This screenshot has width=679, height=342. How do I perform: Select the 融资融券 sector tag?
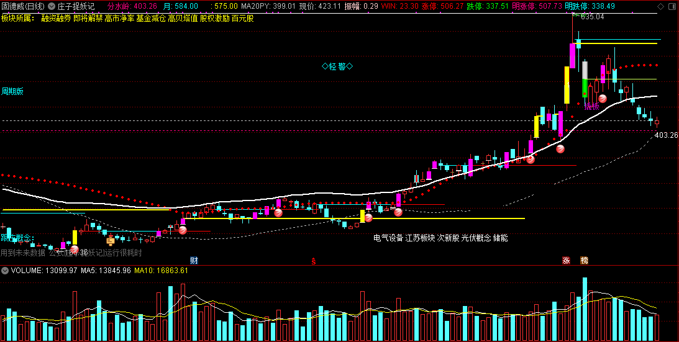point(56,18)
